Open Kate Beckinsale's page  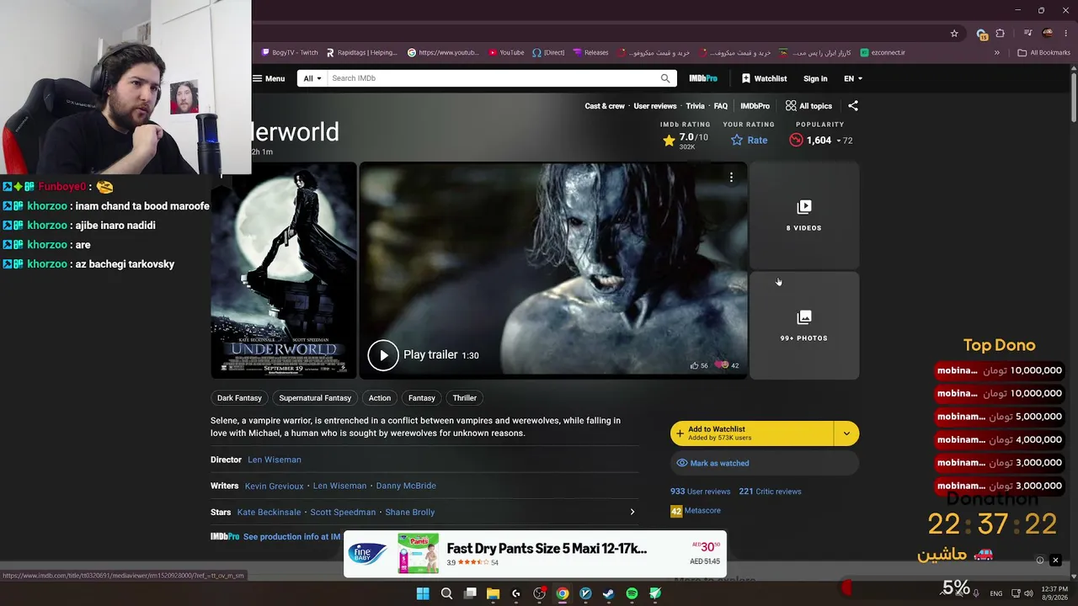[269, 512]
